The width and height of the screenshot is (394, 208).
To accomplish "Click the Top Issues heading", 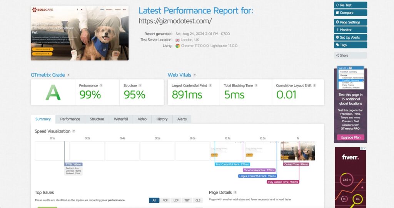I will point(44,192).
